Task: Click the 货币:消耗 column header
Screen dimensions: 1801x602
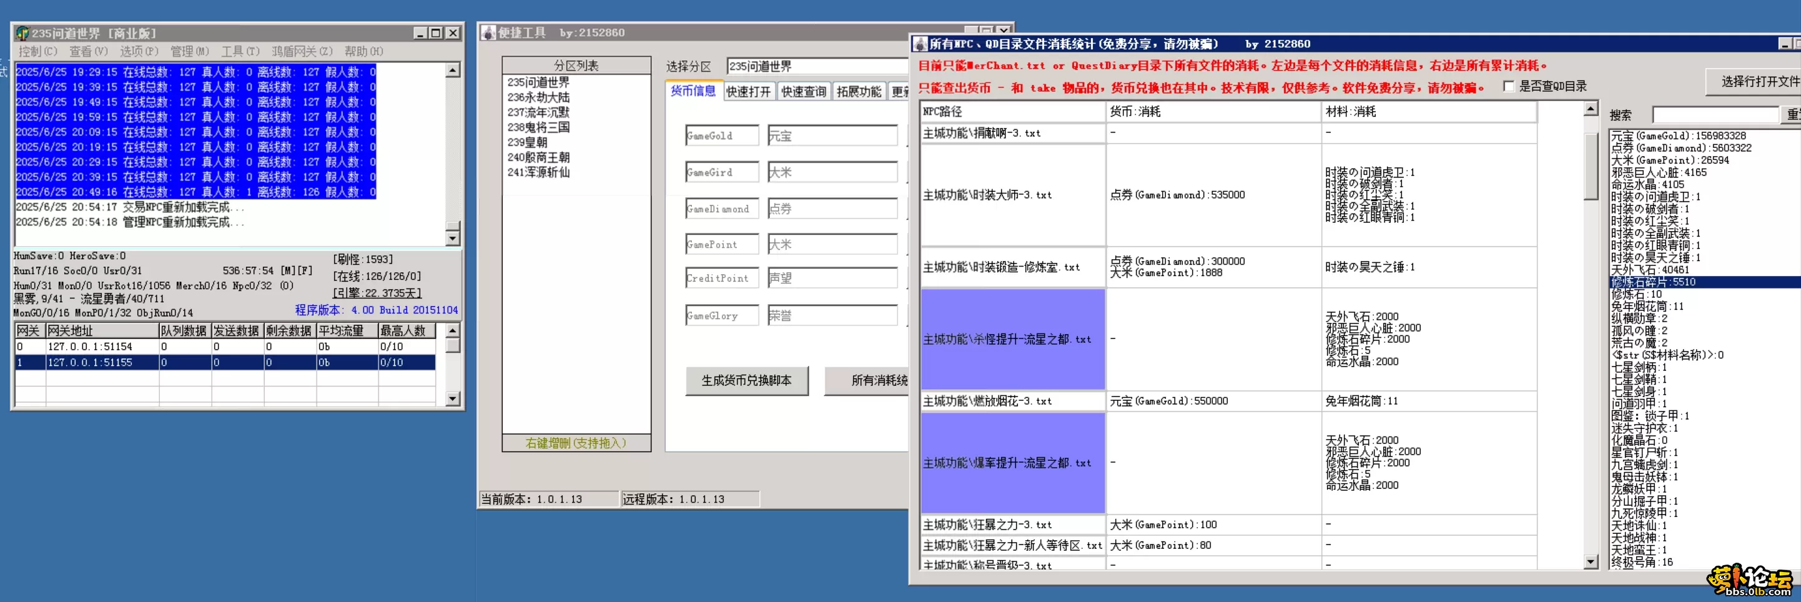Action: coord(1214,112)
